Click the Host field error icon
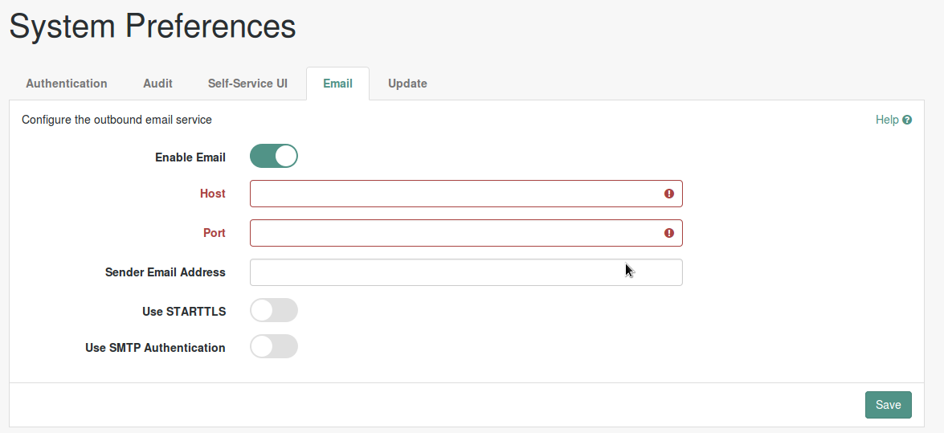This screenshot has height=433, width=944. (669, 194)
